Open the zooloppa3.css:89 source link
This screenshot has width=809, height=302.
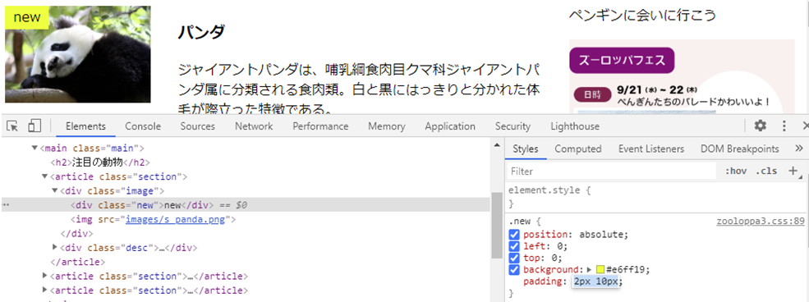[x=761, y=222]
